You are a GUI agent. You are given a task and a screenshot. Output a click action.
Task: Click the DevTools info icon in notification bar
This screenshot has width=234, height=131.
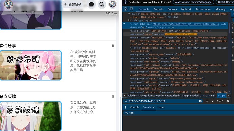(x=126, y=2)
